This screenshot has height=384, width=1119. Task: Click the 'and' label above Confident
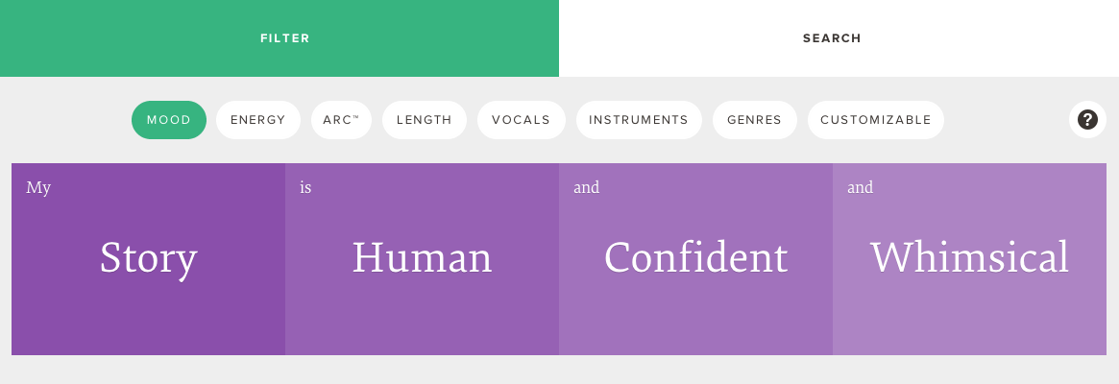(x=587, y=188)
